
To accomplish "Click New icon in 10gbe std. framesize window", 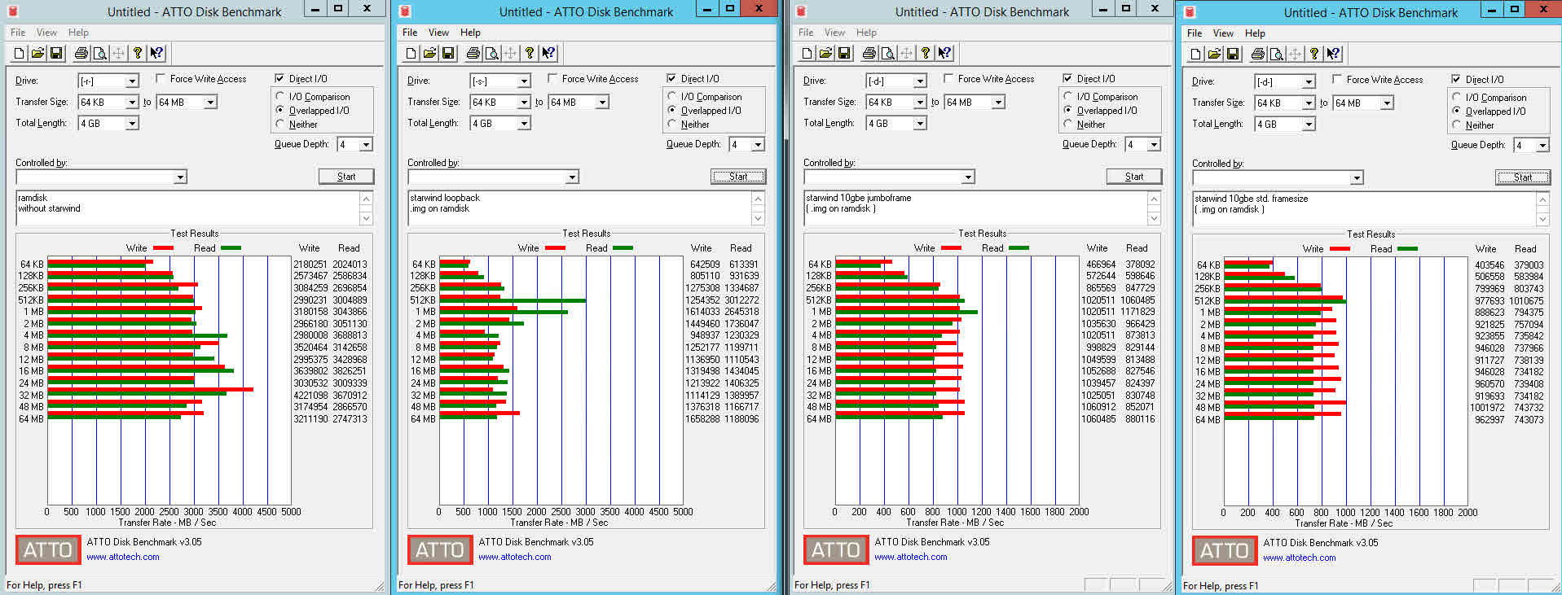I will point(1195,54).
